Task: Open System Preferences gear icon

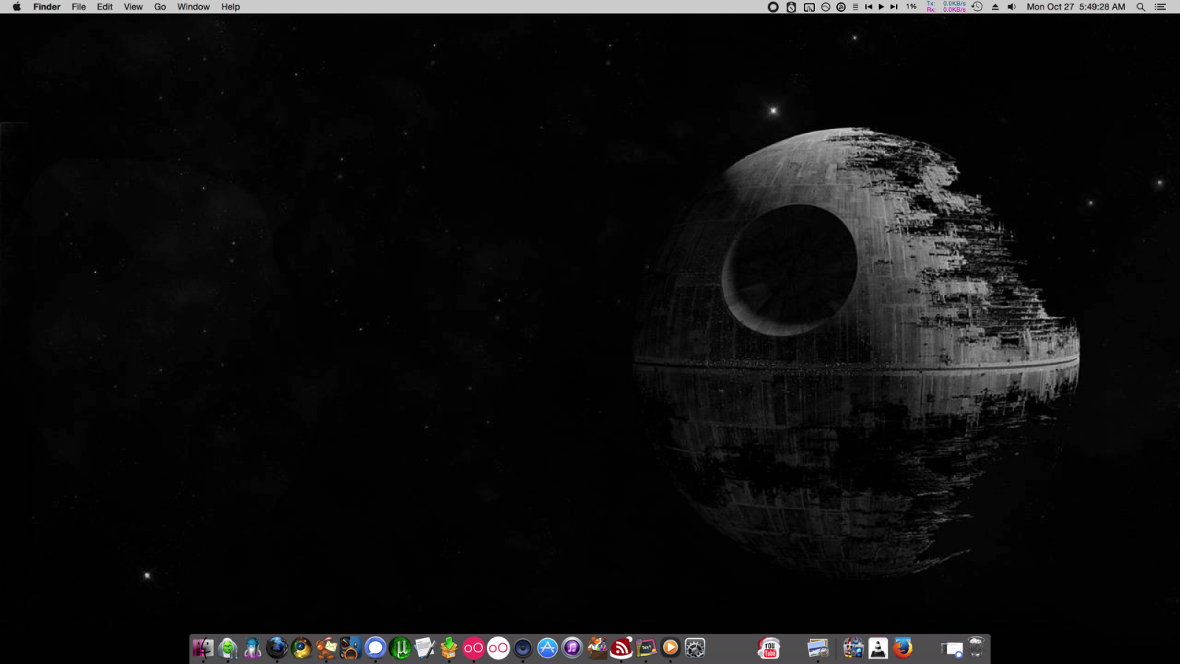Action: 695,648
